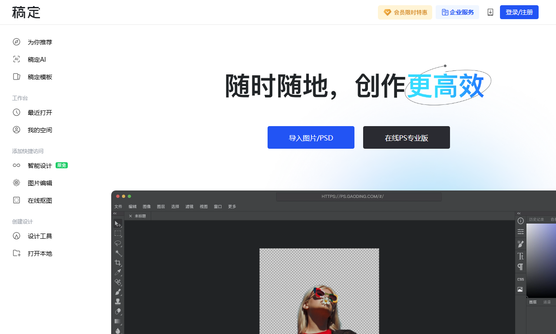The image size is (556, 334).
Task: Click 导入图片/PSD button
Action: pyautogui.click(x=311, y=137)
